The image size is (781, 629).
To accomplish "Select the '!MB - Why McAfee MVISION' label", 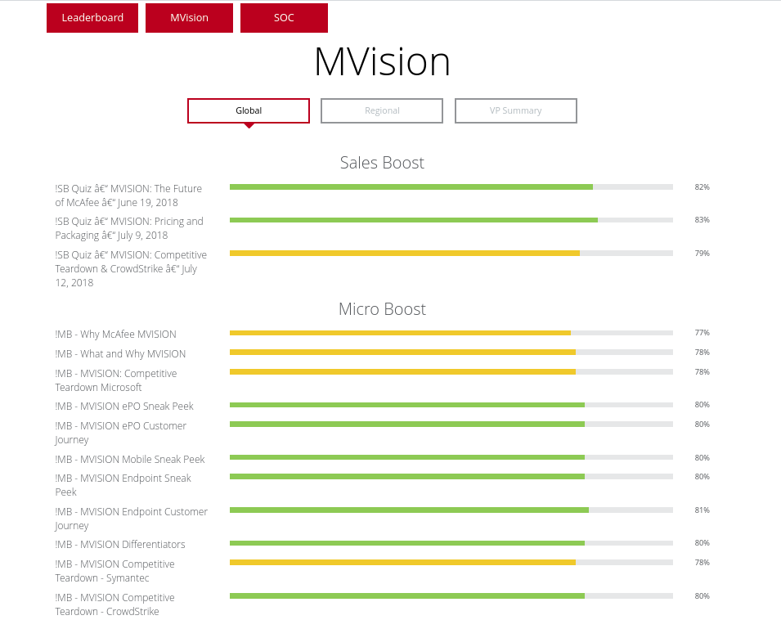I will coord(115,335).
